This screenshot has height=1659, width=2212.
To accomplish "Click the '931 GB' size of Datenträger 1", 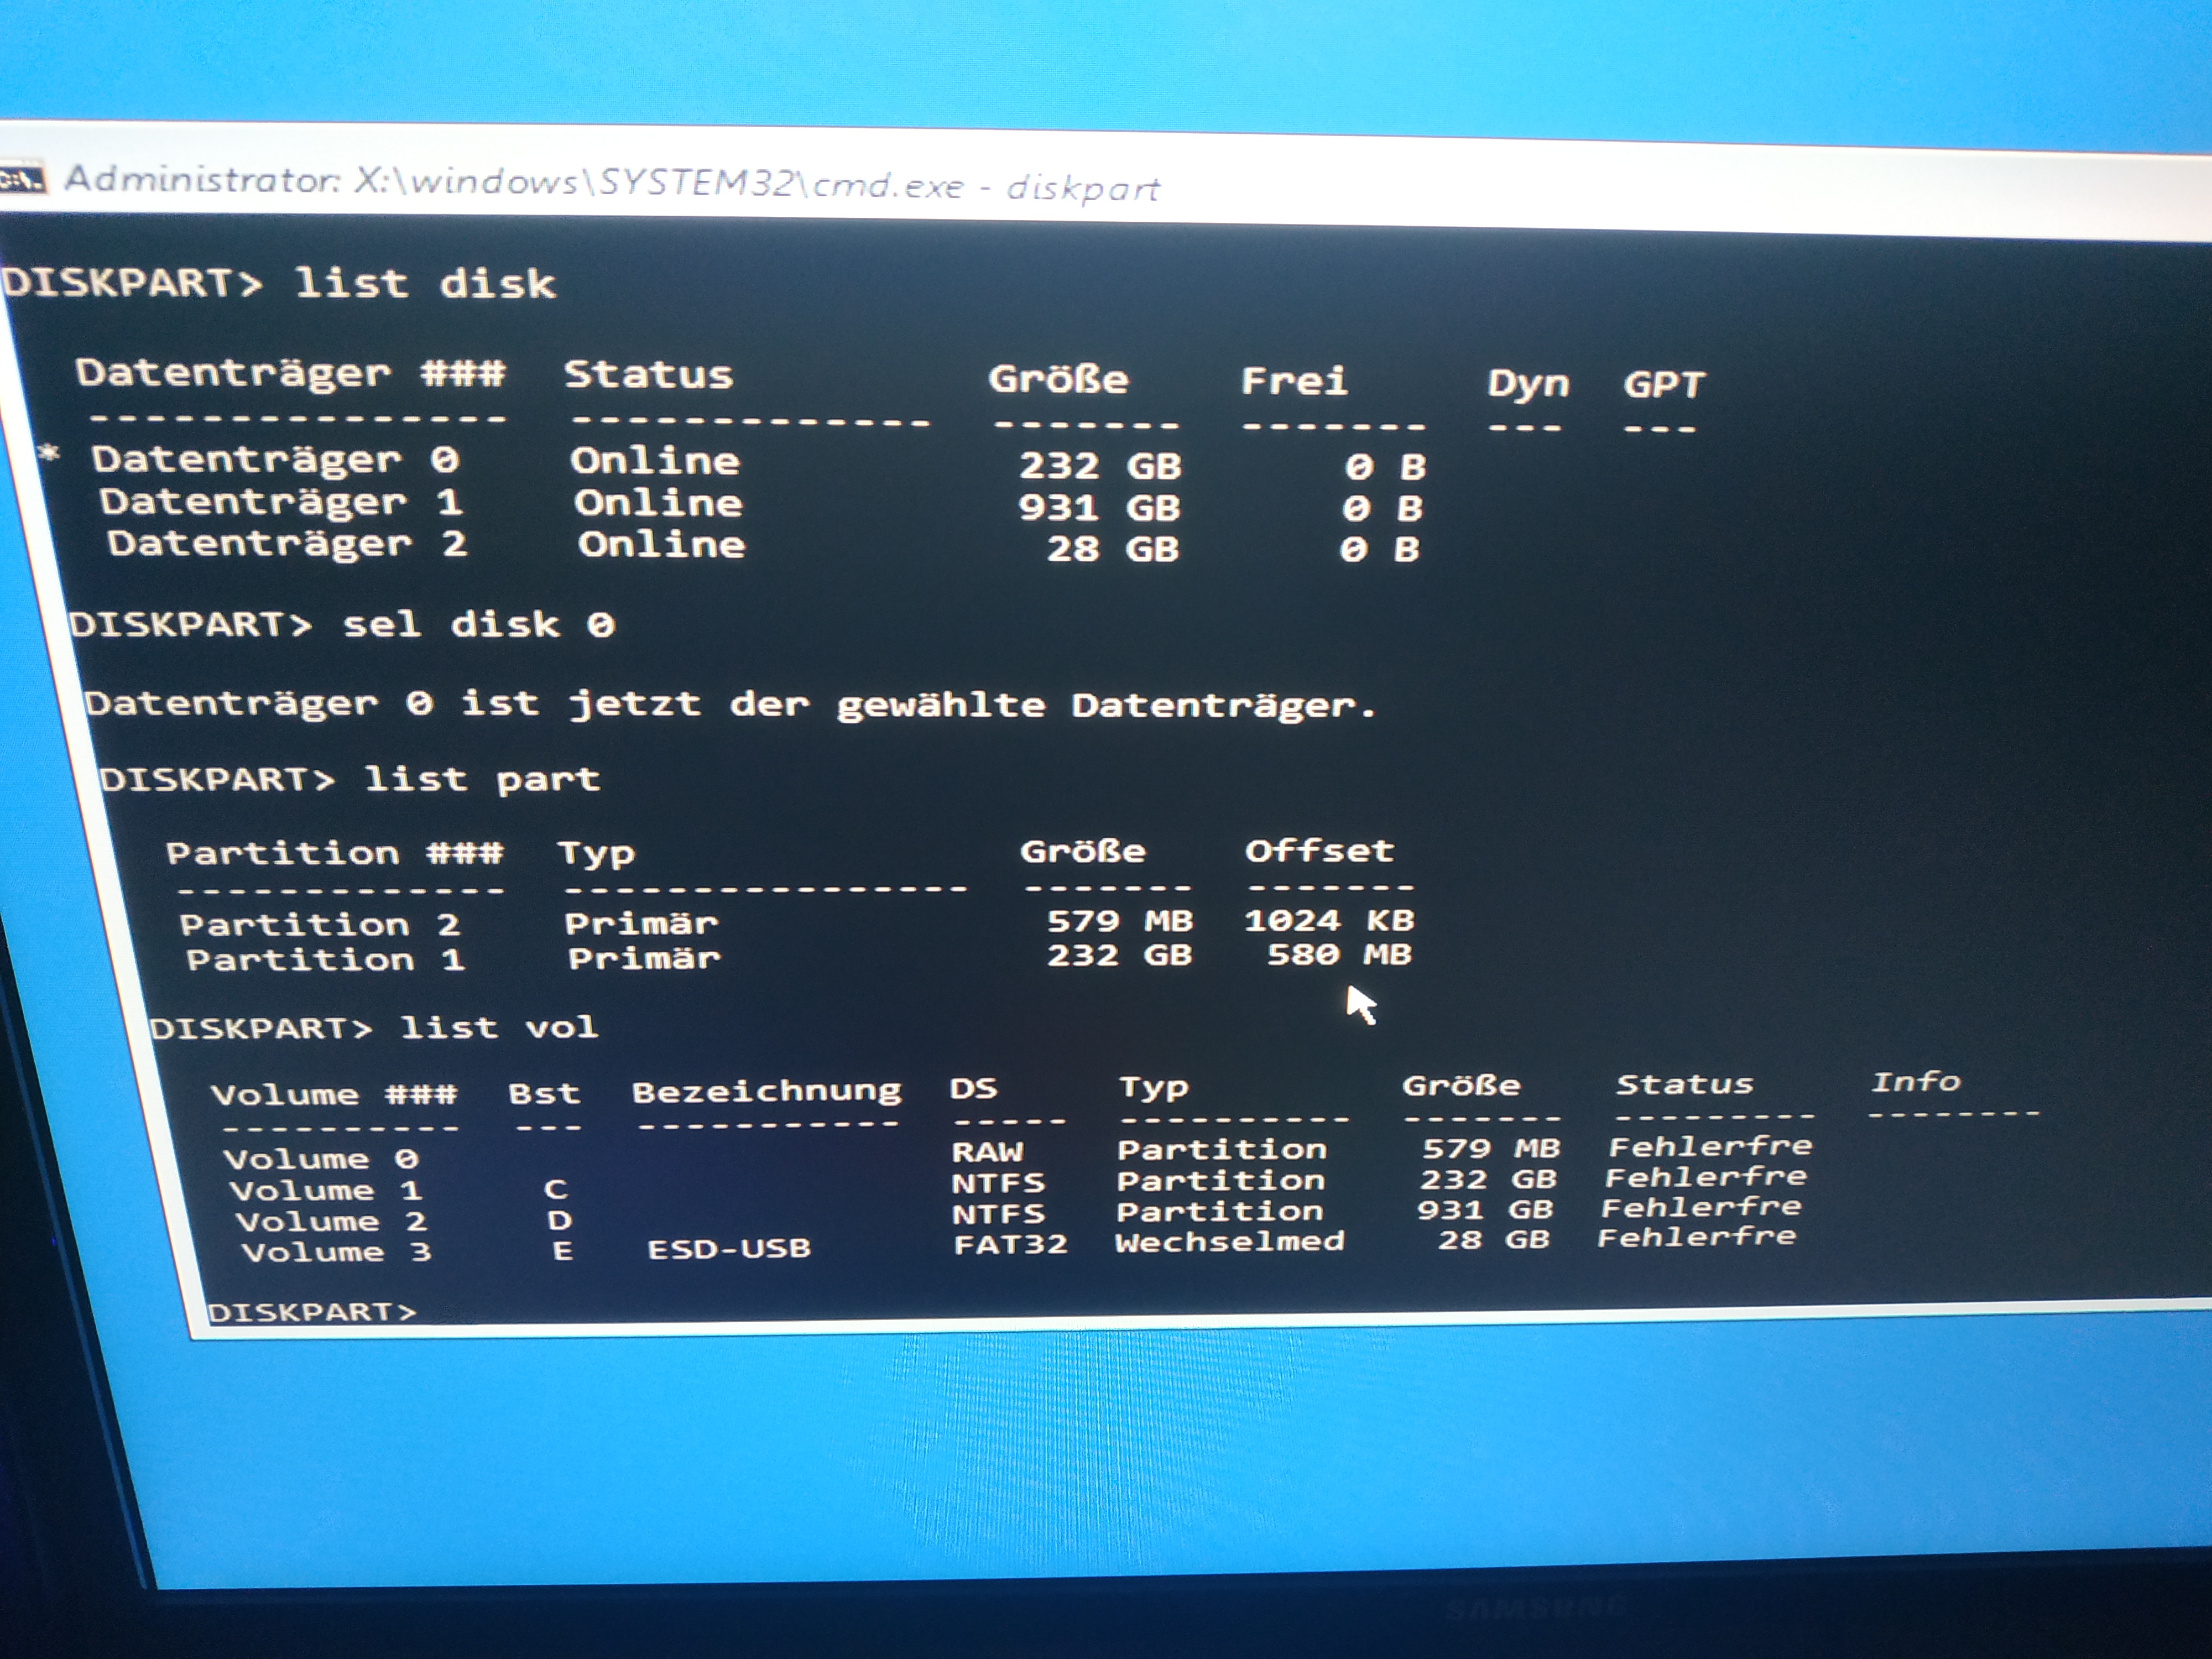I will pos(1099,508).
